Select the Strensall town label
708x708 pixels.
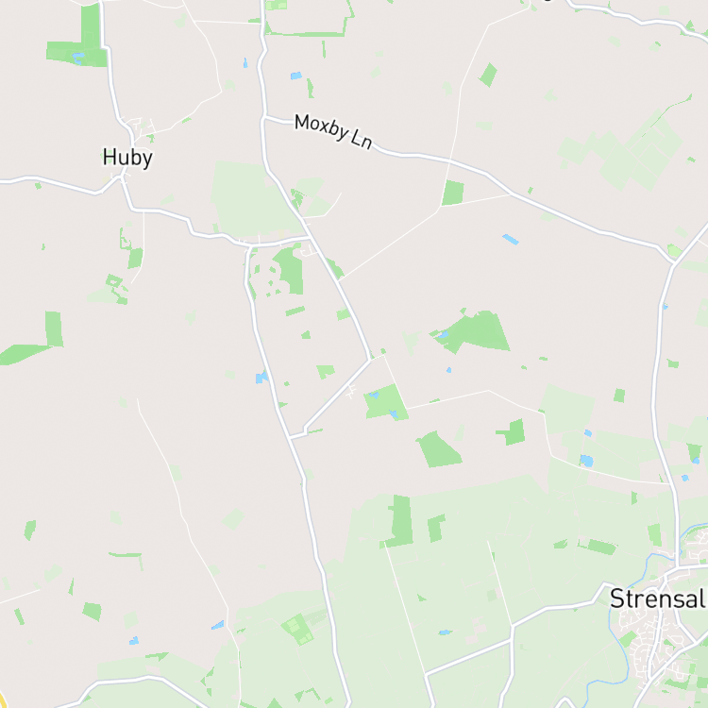click(x=658, y=598)
